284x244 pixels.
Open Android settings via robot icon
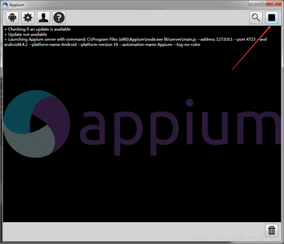12,17
